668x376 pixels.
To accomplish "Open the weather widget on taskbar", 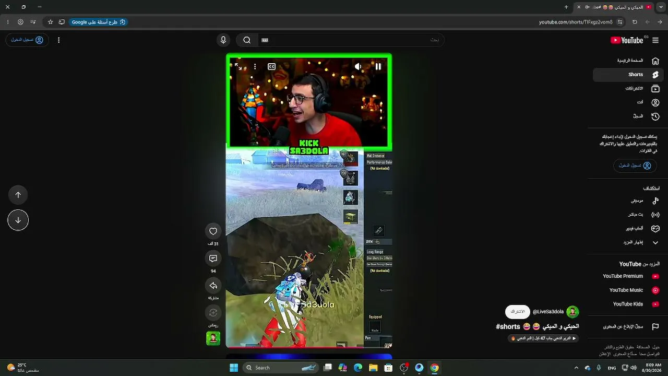I will 23,368.
